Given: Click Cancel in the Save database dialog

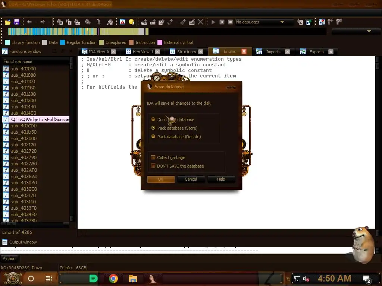Looking at the screenshot, I should [191, 179].
